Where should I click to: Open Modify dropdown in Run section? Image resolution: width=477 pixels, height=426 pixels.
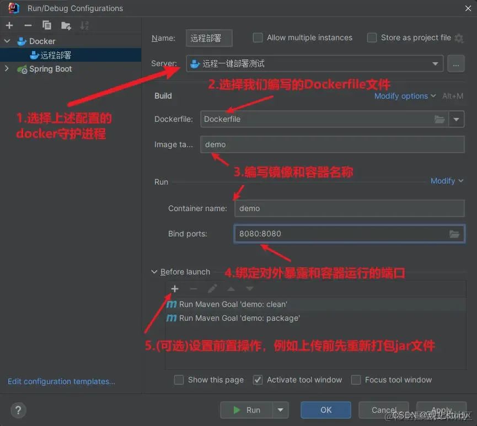click(x=447, y=181)
